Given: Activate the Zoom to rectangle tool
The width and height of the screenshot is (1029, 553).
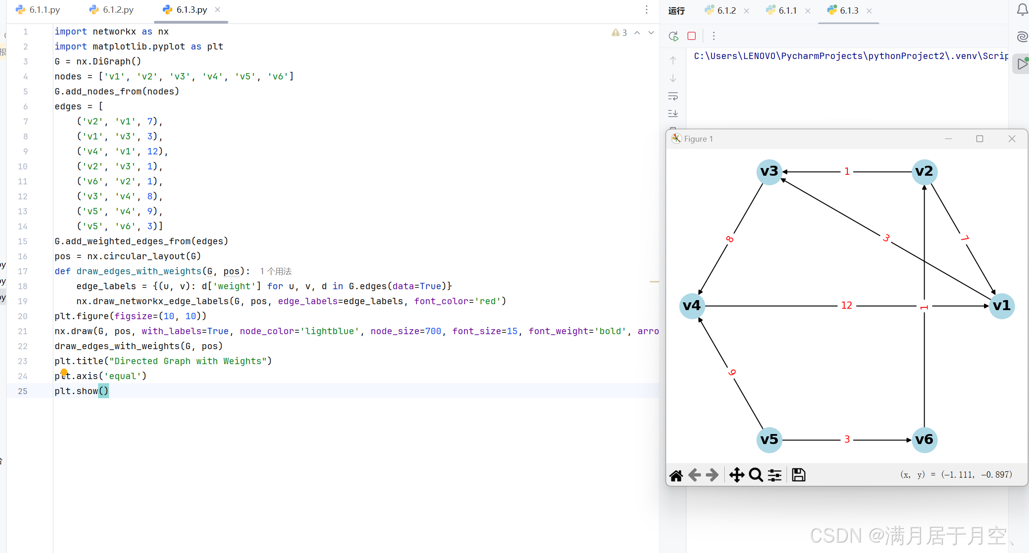Looking at the screenshot, I should pyautogui.click(x=756, y=475).
